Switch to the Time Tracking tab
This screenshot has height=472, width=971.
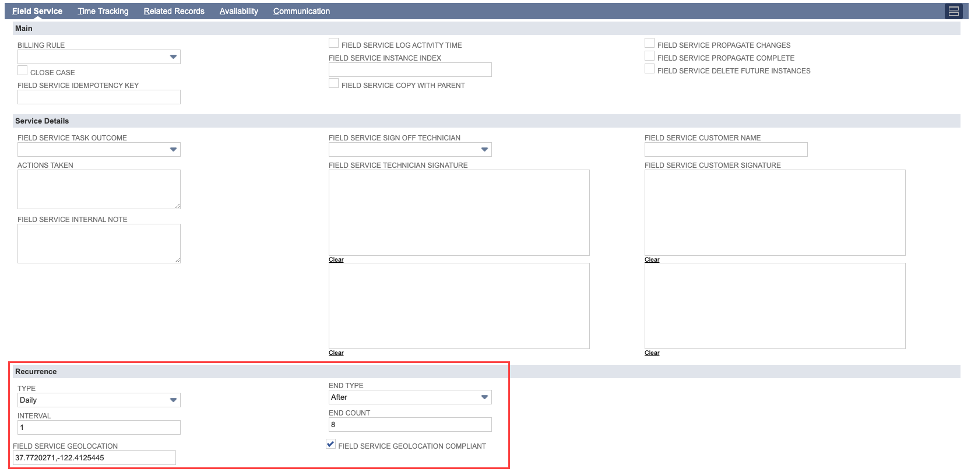103,11
